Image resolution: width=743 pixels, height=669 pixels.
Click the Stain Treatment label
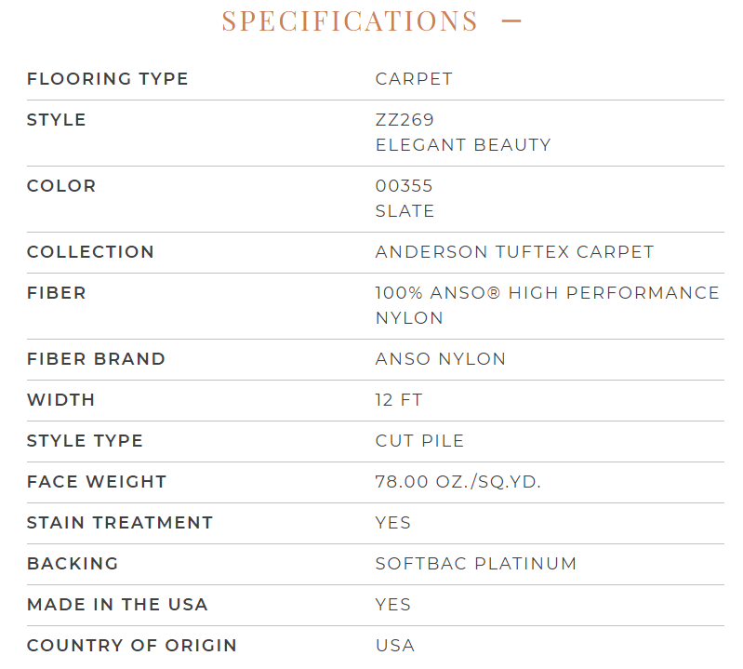click(x=120, y=523)
